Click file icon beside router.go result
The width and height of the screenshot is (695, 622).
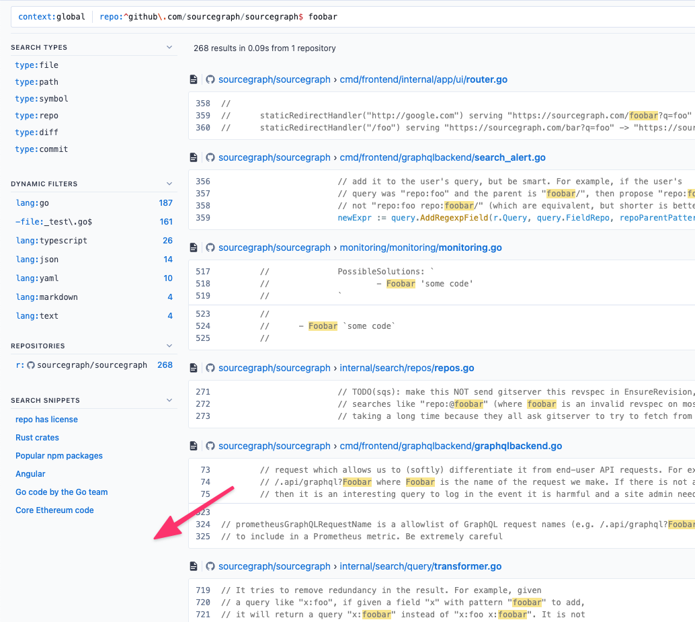194,79
